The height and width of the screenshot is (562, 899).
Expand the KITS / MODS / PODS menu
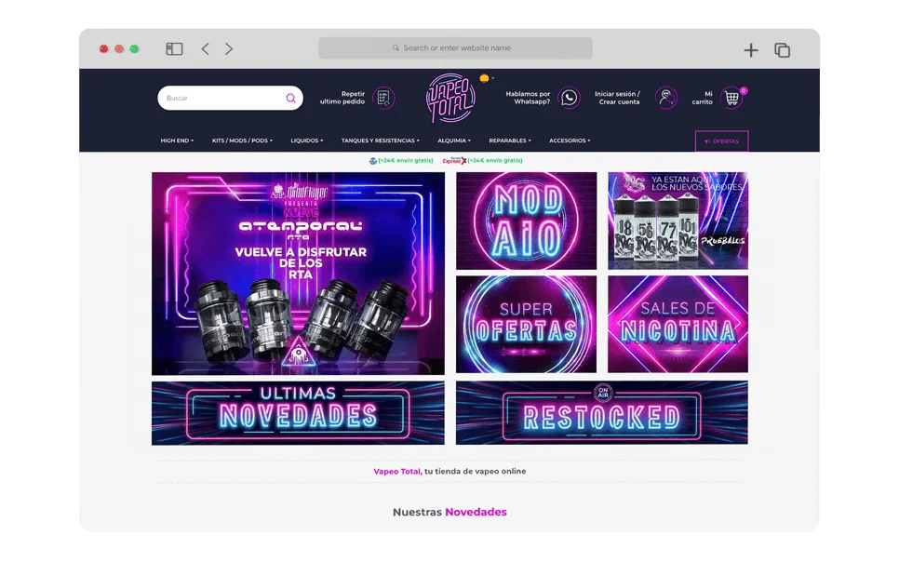(x=242, y=140)
